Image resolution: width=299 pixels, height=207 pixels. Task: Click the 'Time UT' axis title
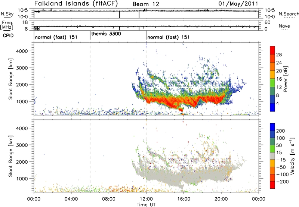tap(146, 204)
